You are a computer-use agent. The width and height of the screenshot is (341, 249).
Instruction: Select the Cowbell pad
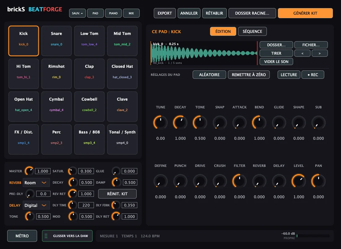click(89, 107)
